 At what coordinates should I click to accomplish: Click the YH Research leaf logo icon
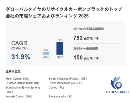coord(116,83)
